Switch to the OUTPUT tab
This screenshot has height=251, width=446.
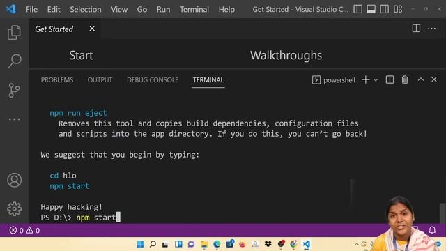click(x=100, y=80)
